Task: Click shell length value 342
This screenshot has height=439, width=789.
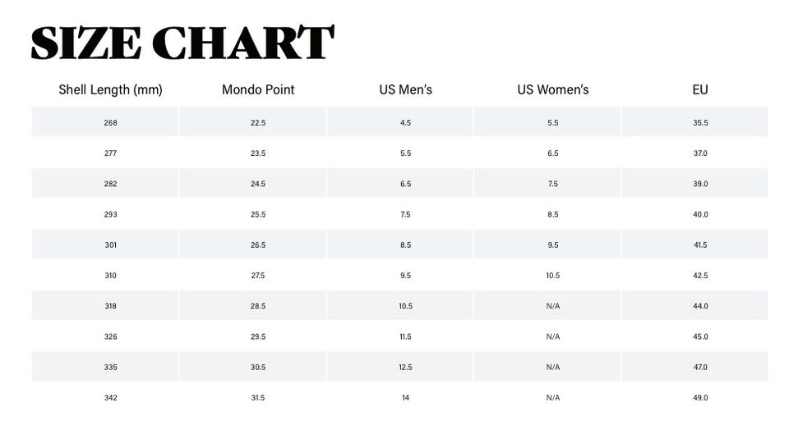Action: (x=110, y=398)
